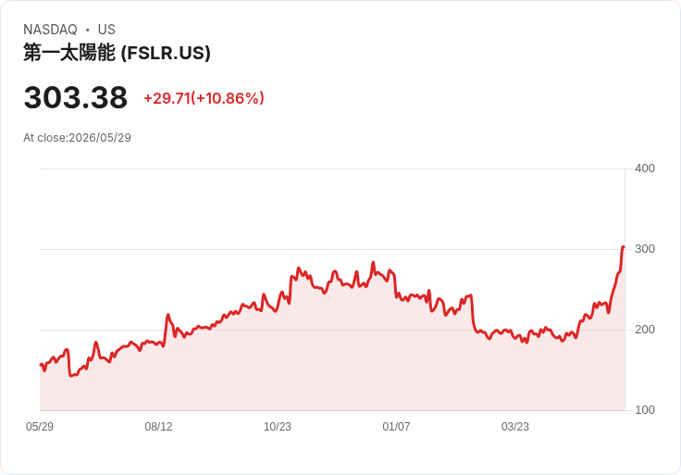Click the sharp spike above the 08/12 label

pyautogui.click(x=168, y=315)
